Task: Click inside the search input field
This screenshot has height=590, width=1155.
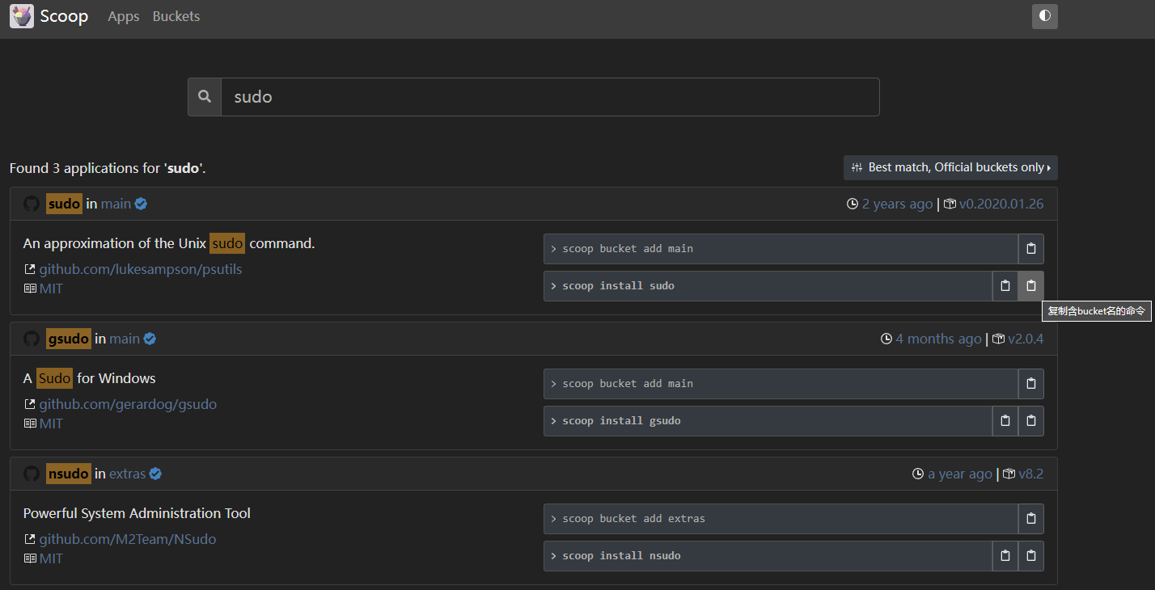Action: 550,96
